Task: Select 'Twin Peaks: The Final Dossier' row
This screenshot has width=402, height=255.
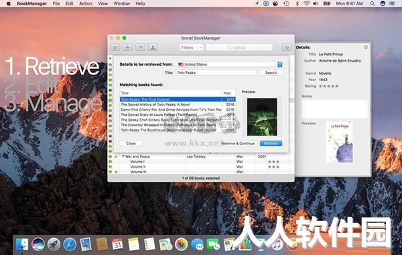Action: 178,99
